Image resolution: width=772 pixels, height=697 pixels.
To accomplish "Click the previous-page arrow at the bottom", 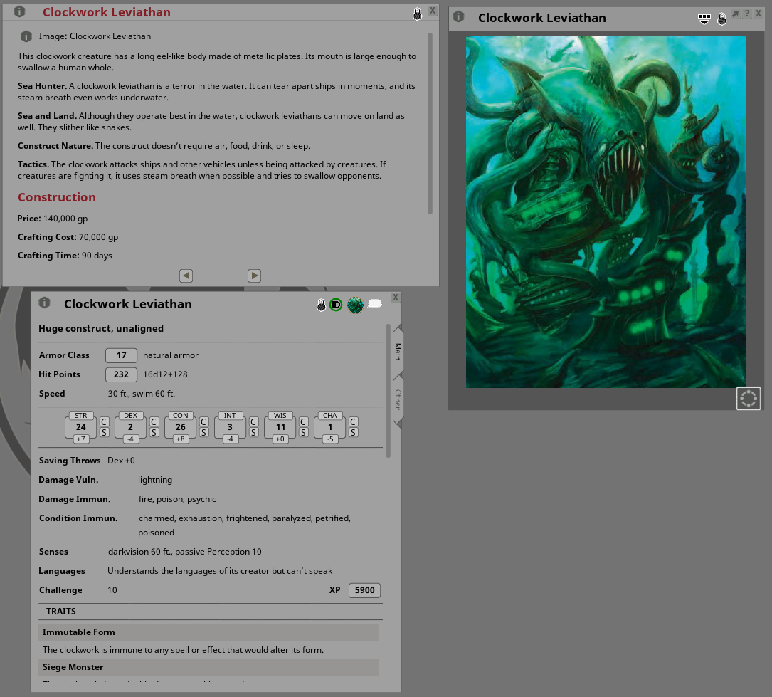I will (x=186, y=276).
